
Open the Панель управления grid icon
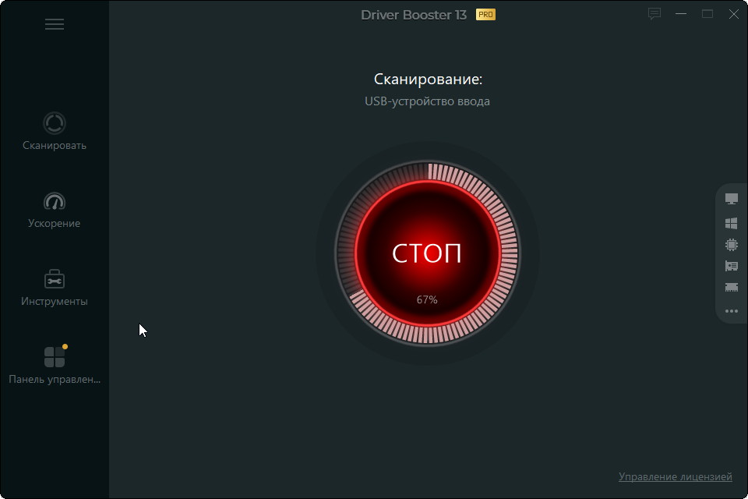[x=55, y=357]
